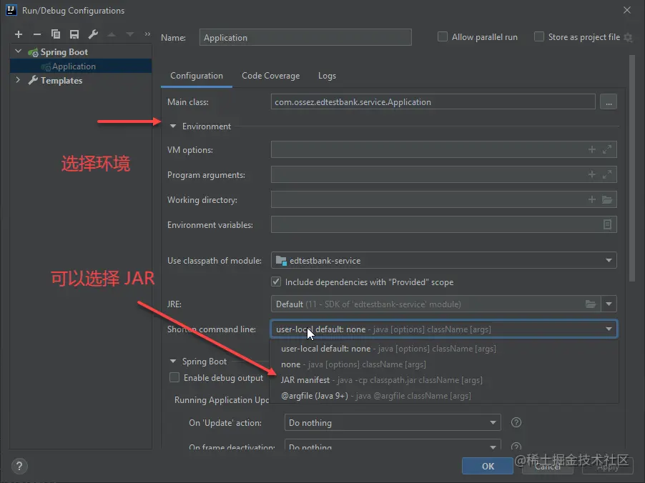Screen dimensions: 645x483
Task: Browse for Working directory folder icon
Action: point(607,200)
